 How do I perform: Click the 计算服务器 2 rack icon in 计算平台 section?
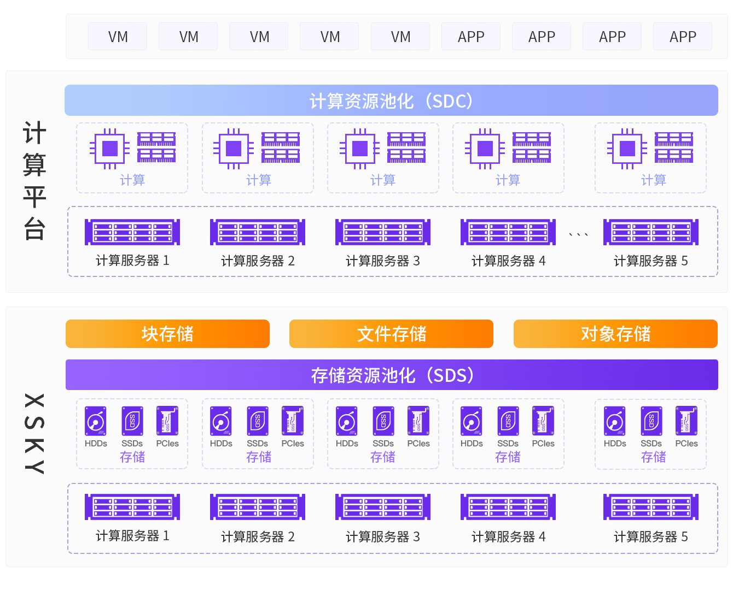[x=258, y=232]
